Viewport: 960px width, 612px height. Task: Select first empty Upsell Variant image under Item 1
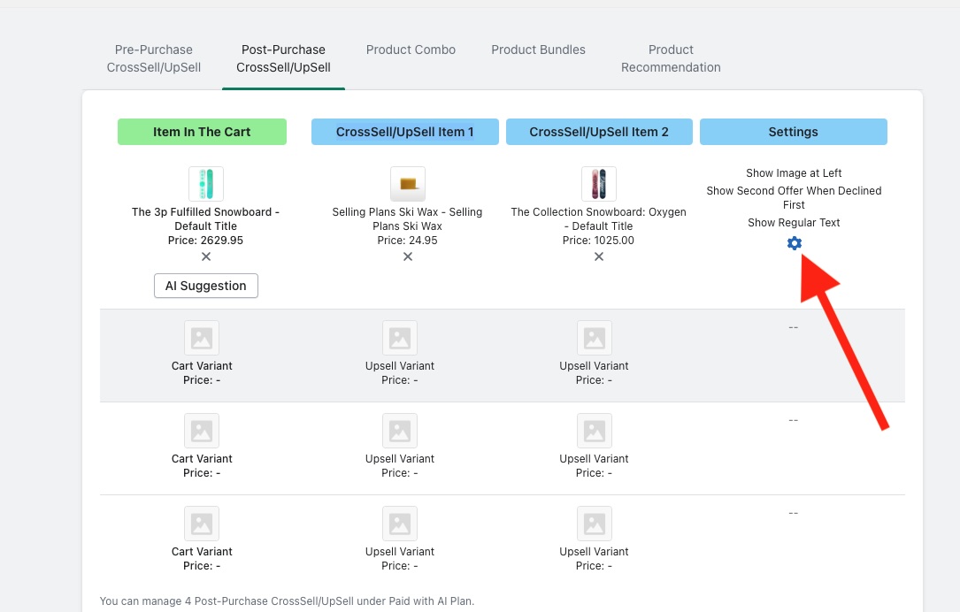400,338
